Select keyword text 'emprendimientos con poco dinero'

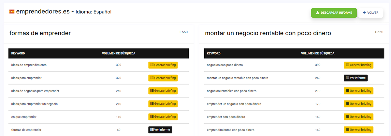[231, 130]
